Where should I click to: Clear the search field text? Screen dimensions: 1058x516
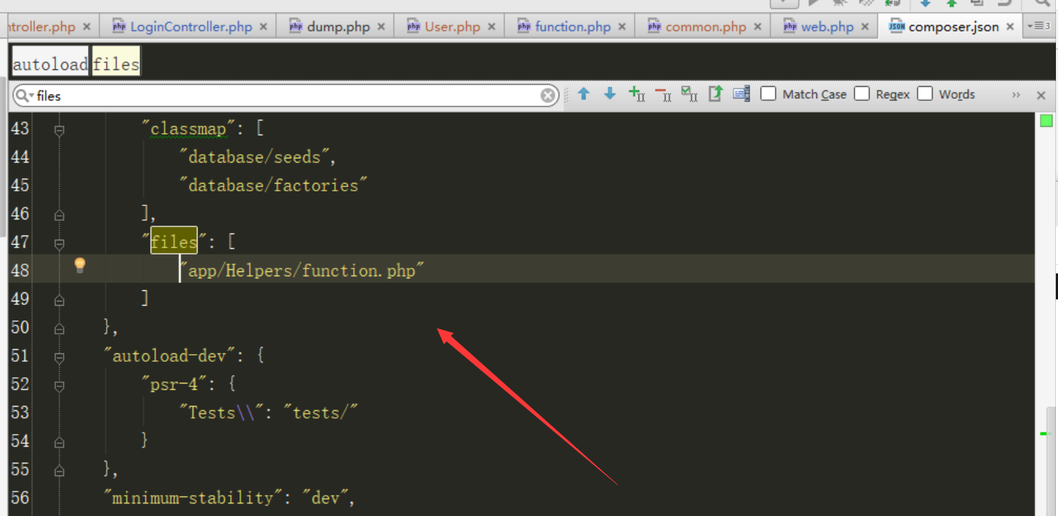click(x=548, y=96)
